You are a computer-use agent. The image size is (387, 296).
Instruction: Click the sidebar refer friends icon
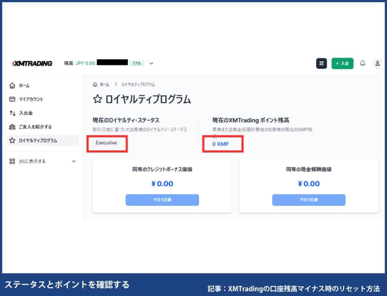click(12, 127)
